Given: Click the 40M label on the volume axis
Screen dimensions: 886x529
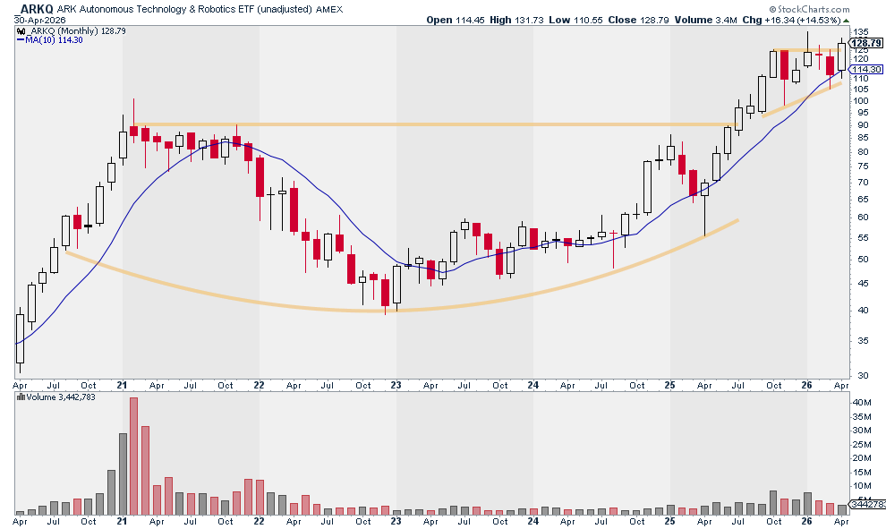Looking at the screenshot, I should [x=862, y=403].
